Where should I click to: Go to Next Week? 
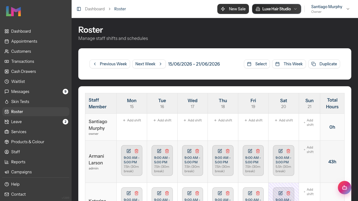pyautogui.click(x=149, y=64)
